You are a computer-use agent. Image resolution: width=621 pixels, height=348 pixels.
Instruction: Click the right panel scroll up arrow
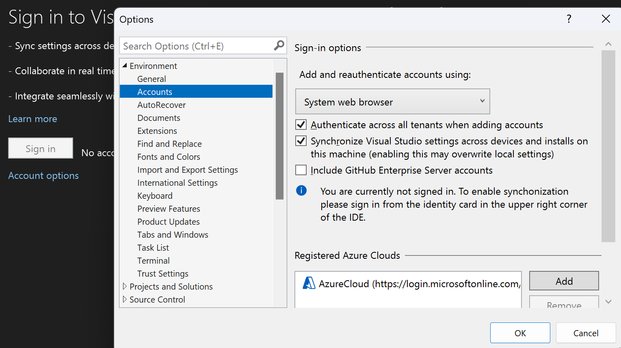point(608,44)
